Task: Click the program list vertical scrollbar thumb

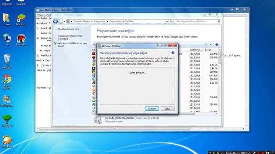Action: click(x=220, y=58)
